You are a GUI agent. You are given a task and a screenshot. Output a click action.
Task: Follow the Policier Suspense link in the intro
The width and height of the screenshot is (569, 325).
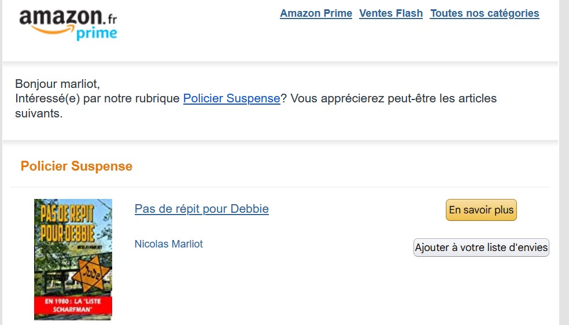point(231,98)
